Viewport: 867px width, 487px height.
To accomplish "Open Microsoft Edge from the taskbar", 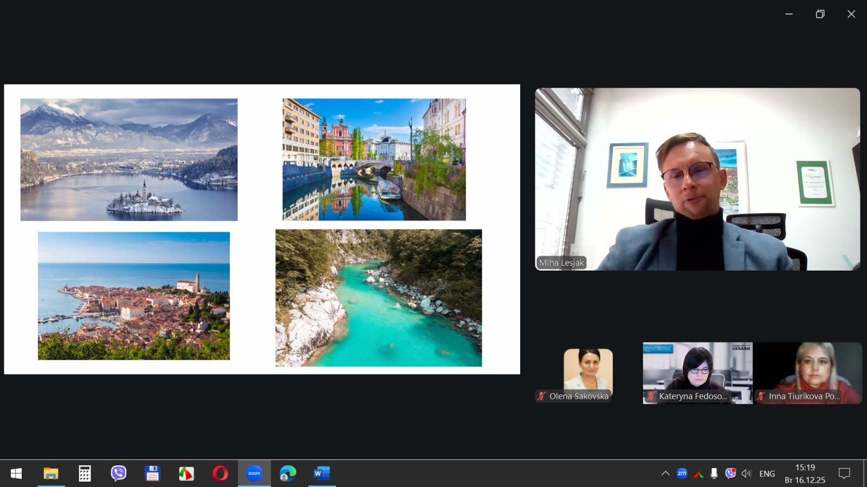I will point(288,474).
